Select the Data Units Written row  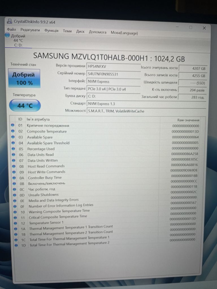[105, 160]
